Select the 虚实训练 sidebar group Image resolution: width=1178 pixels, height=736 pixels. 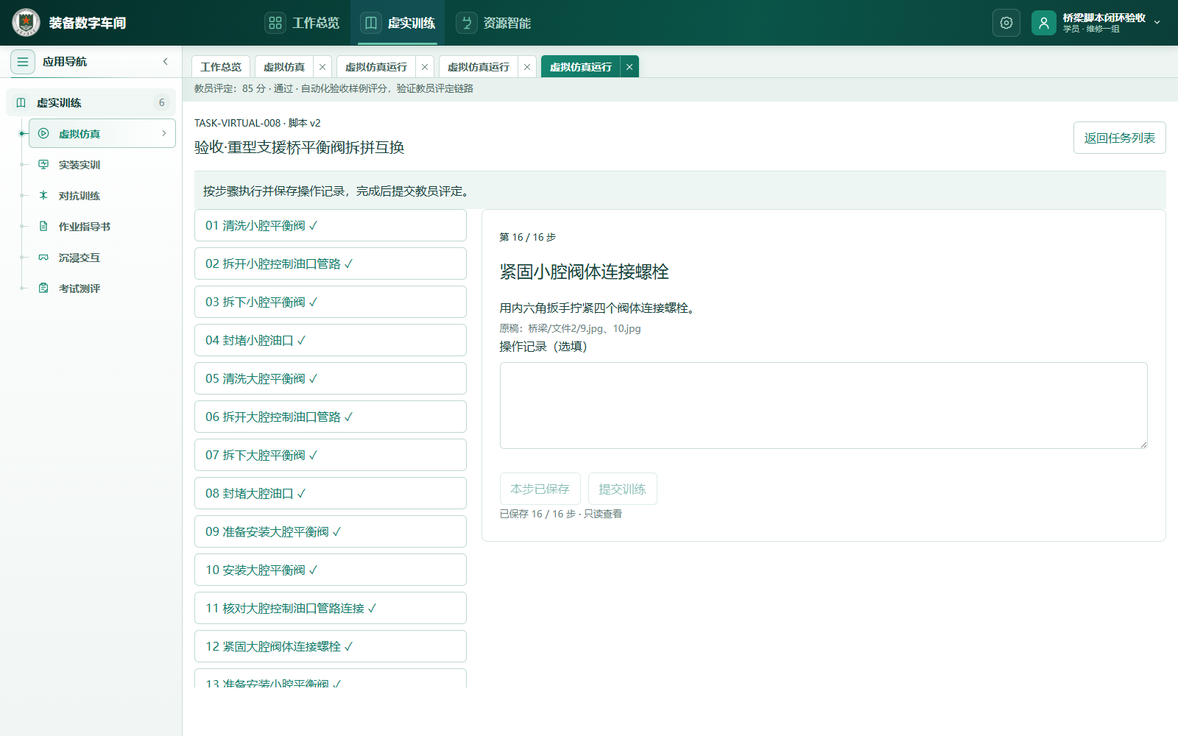[91, 103]
